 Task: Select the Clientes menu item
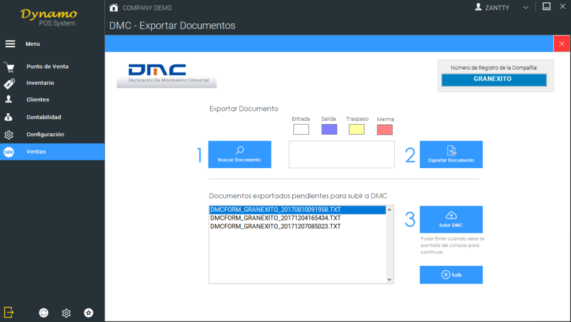[38, 100]
